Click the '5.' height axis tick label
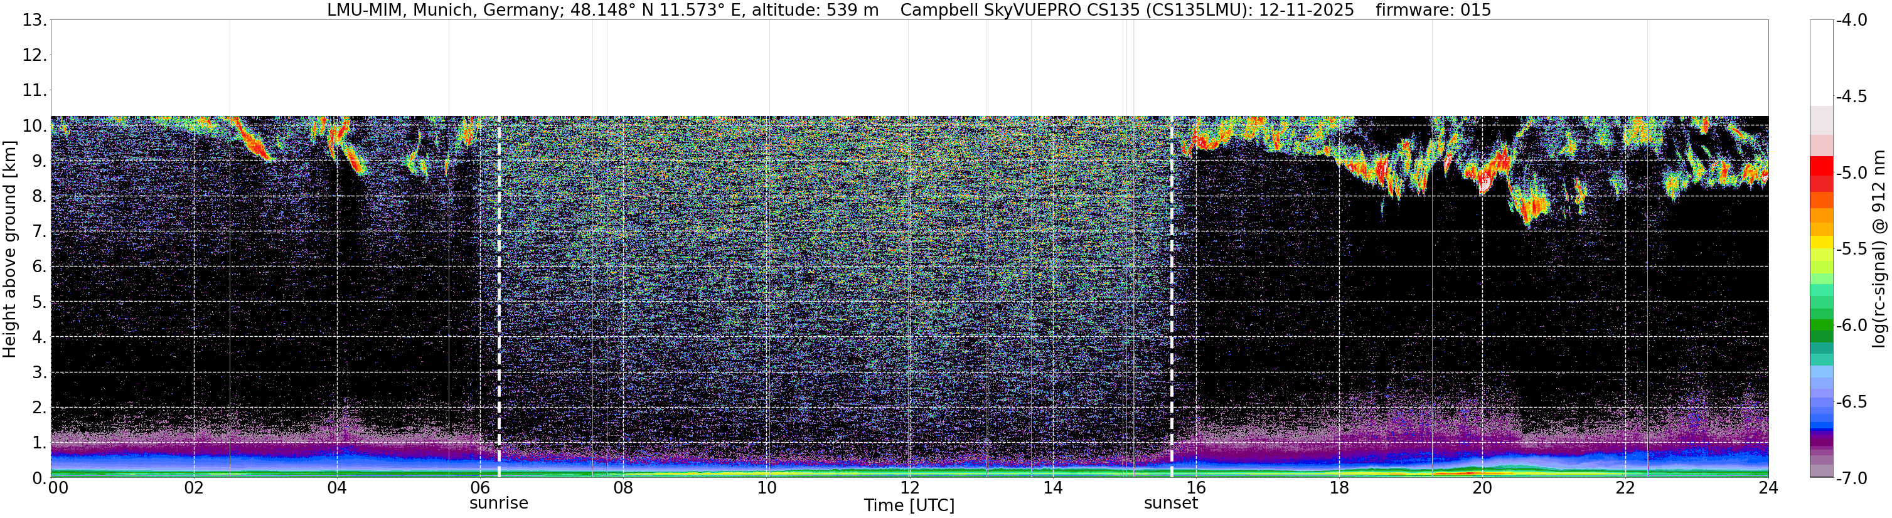 coord(39,302)
